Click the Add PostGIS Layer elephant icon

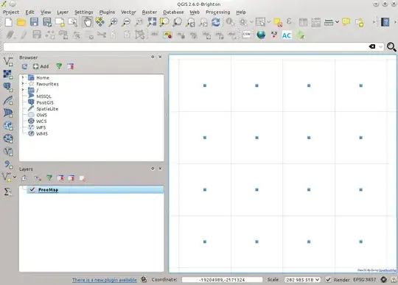coord(8,88)
